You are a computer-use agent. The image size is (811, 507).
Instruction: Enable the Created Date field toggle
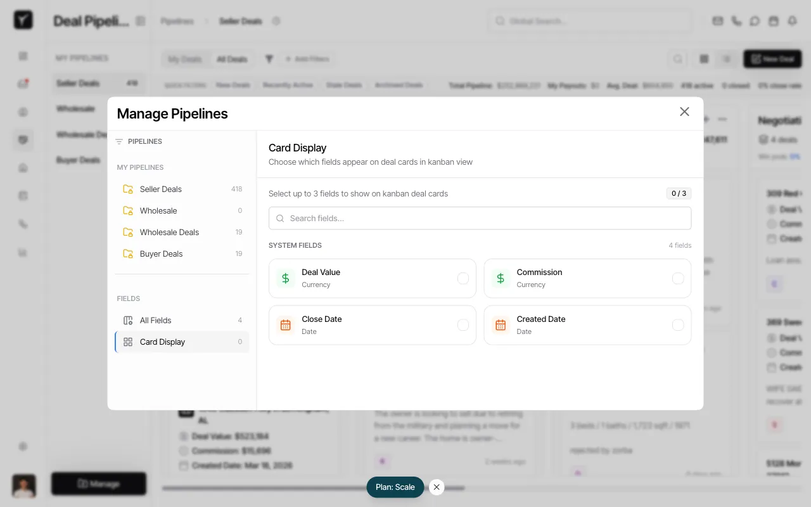click(678, 325)
